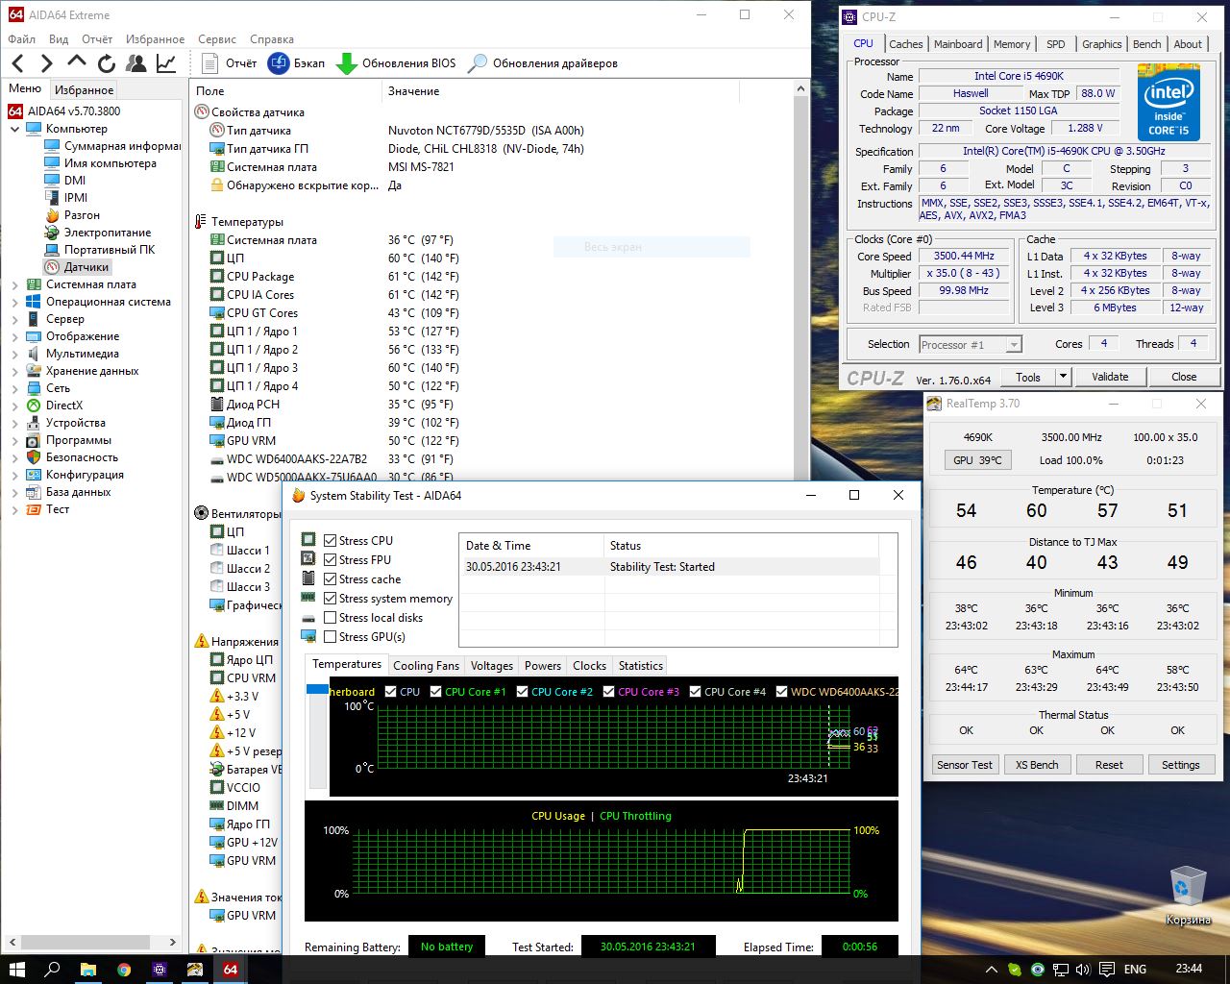Enable the Stress local disks checkbox
Viewport: 1230px width, 984px height.
click(x=331, y=618)
